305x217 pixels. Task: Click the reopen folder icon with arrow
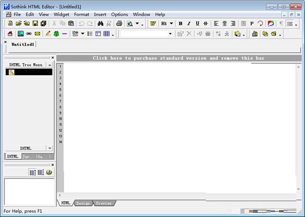point(26,23)
